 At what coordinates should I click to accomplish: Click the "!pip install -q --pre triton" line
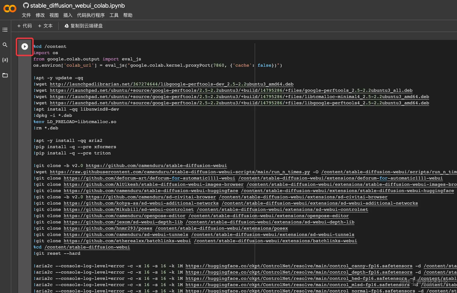(x=72, y=153)
